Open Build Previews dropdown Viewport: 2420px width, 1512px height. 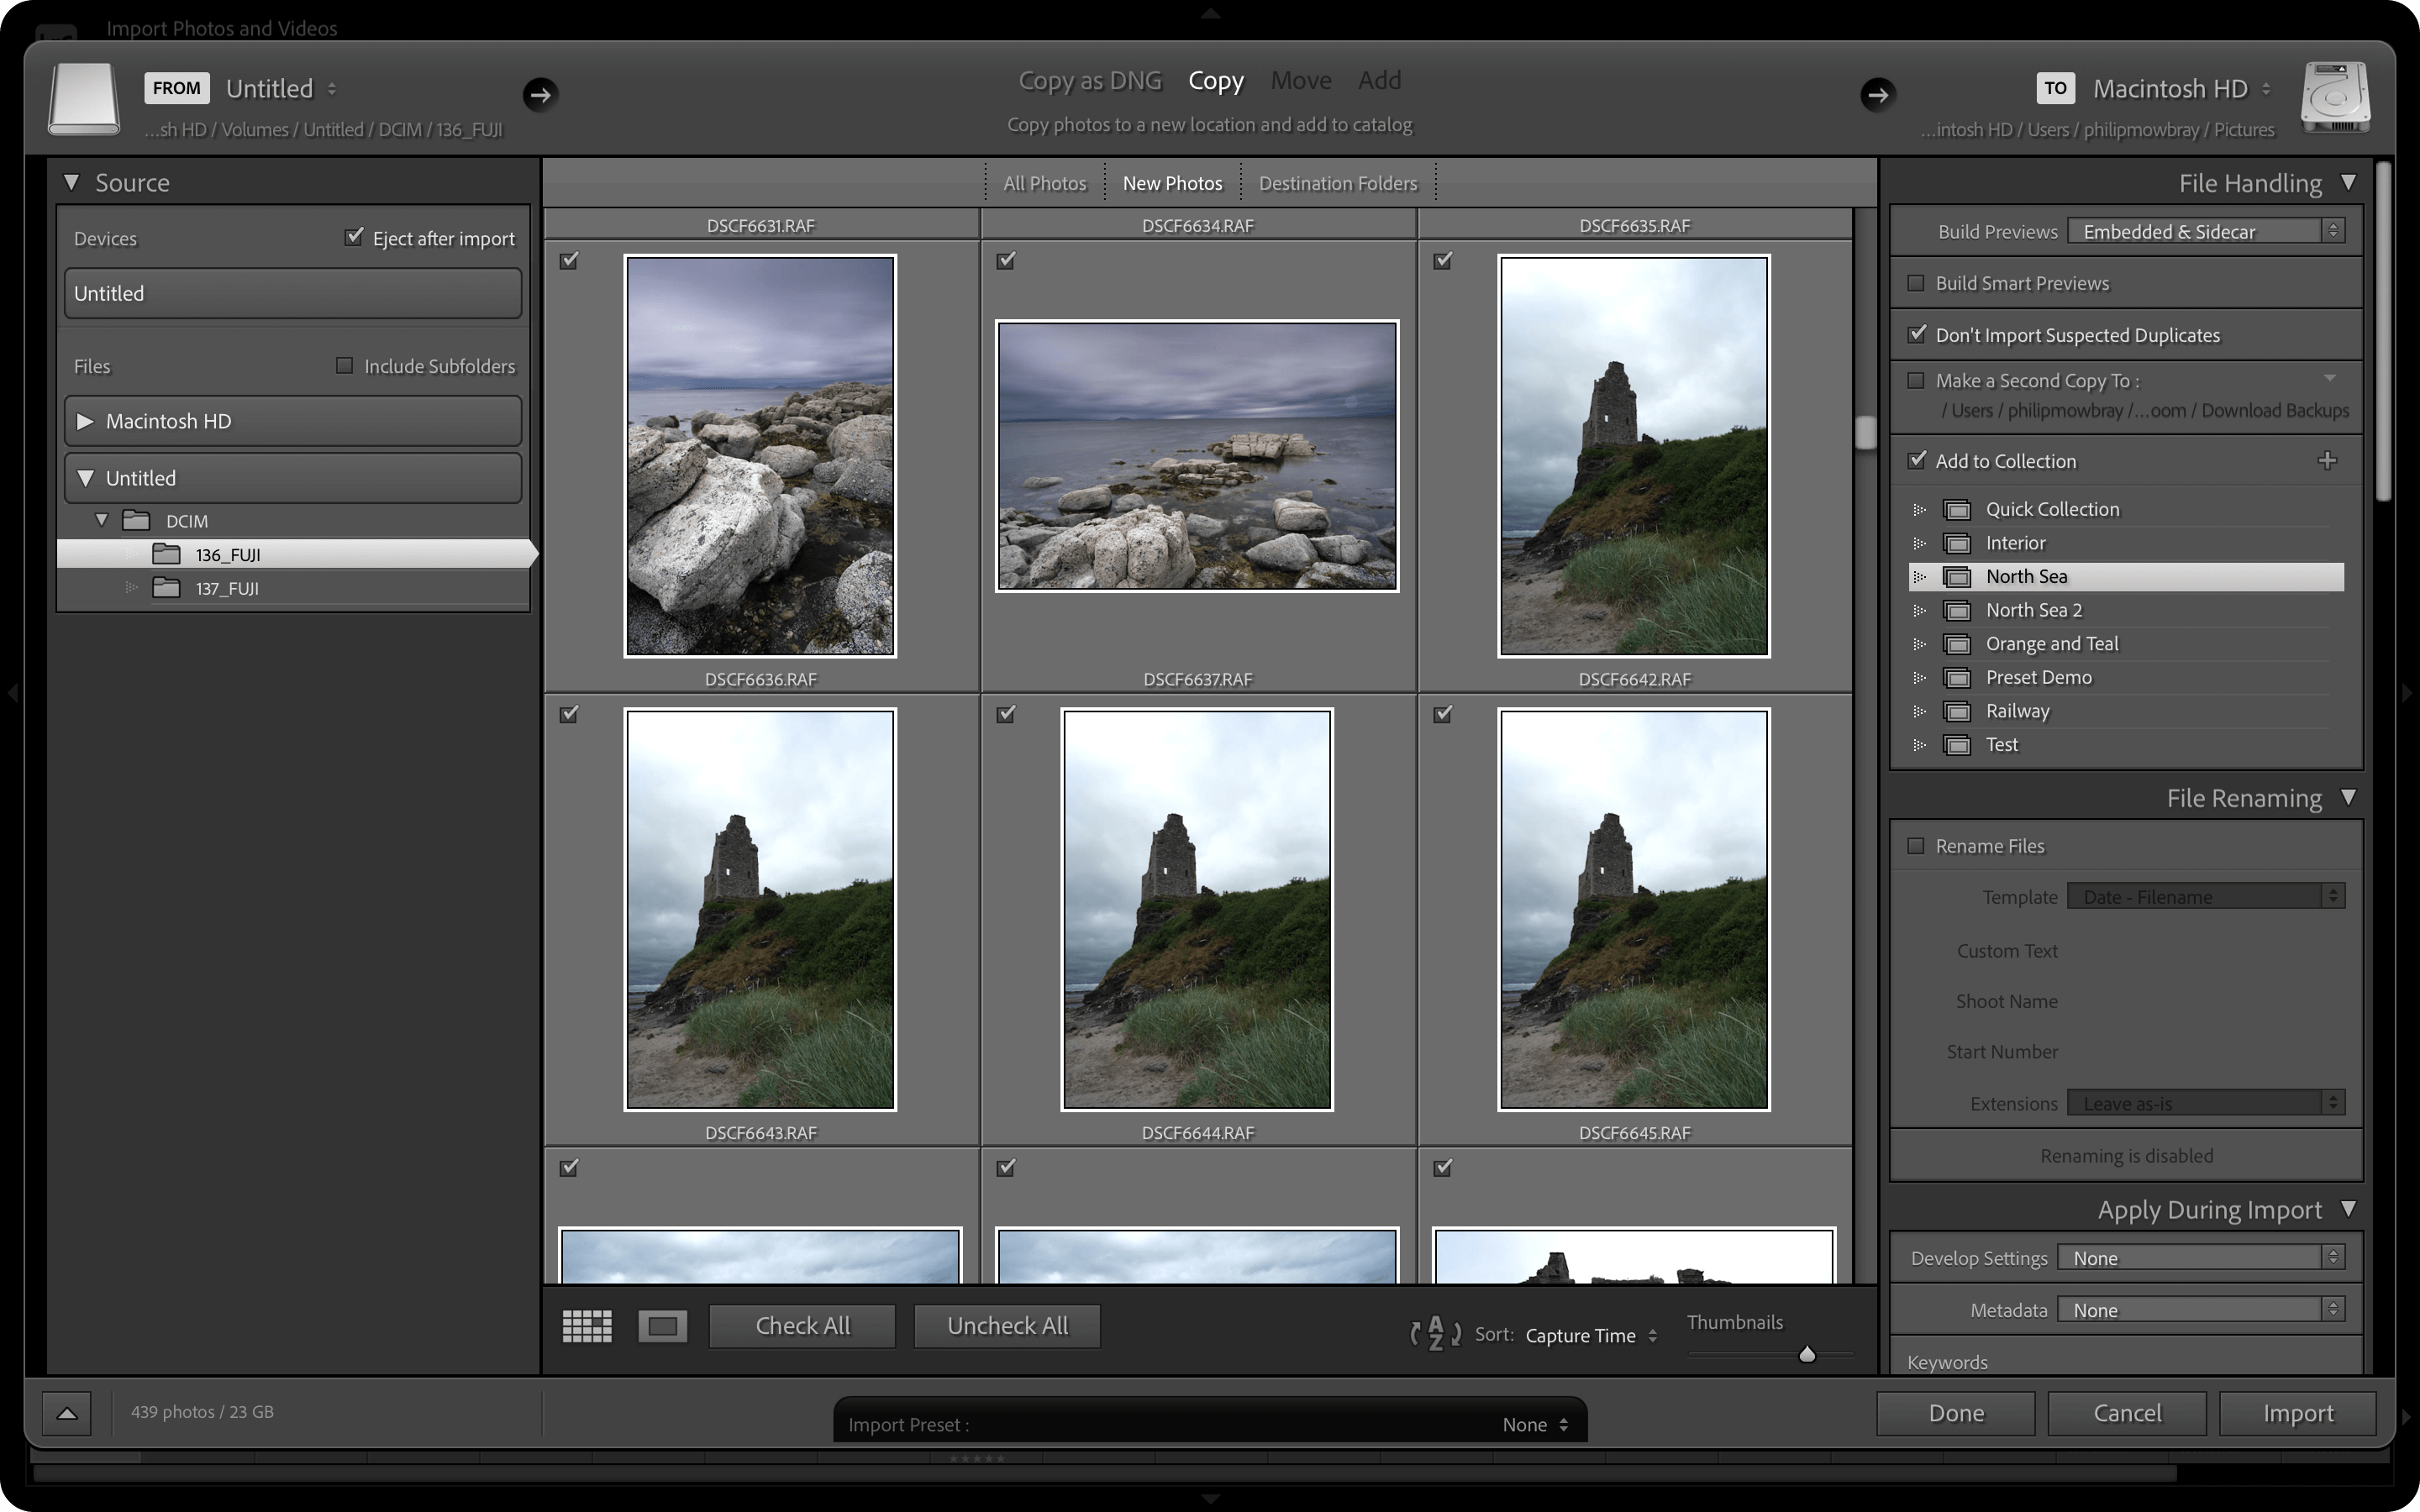[x=2206, y=231]
